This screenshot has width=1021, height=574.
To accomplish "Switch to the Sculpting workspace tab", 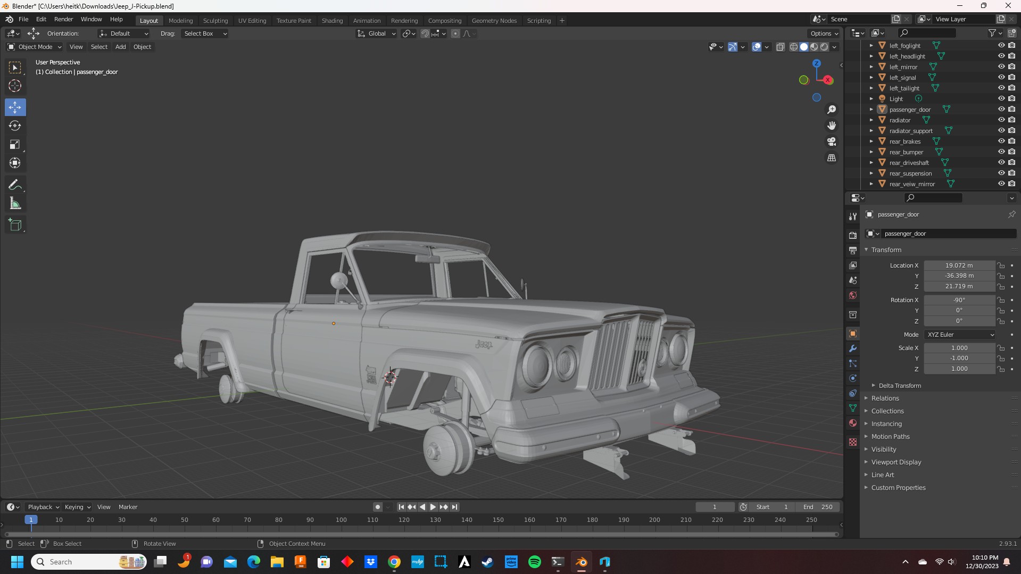I will click(215, 21).
